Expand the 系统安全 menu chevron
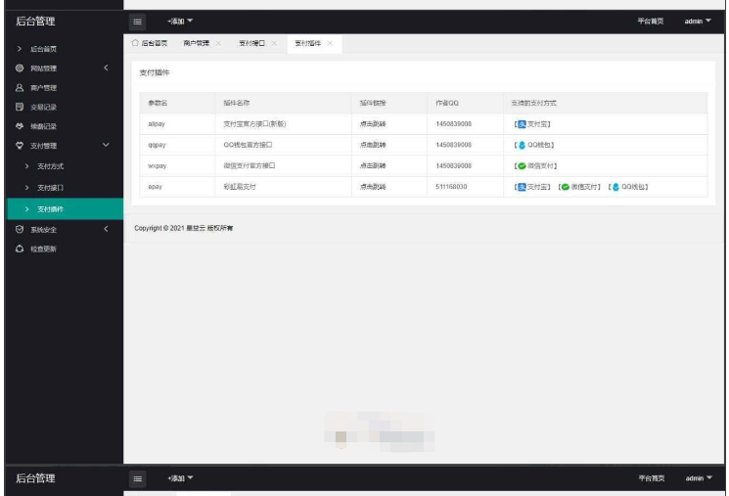Viewport: 729px width, 496px height. pos(106,229)
